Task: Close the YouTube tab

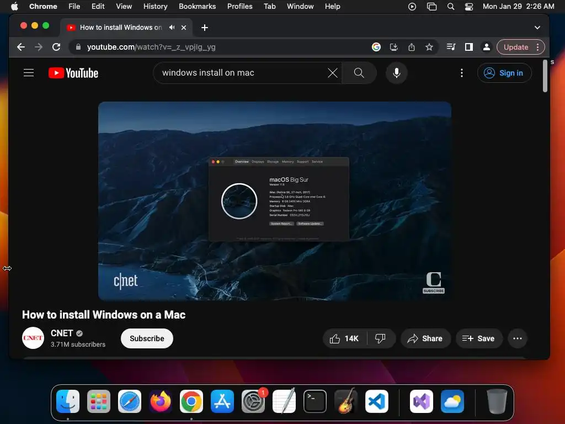Action: click(184, 28)
